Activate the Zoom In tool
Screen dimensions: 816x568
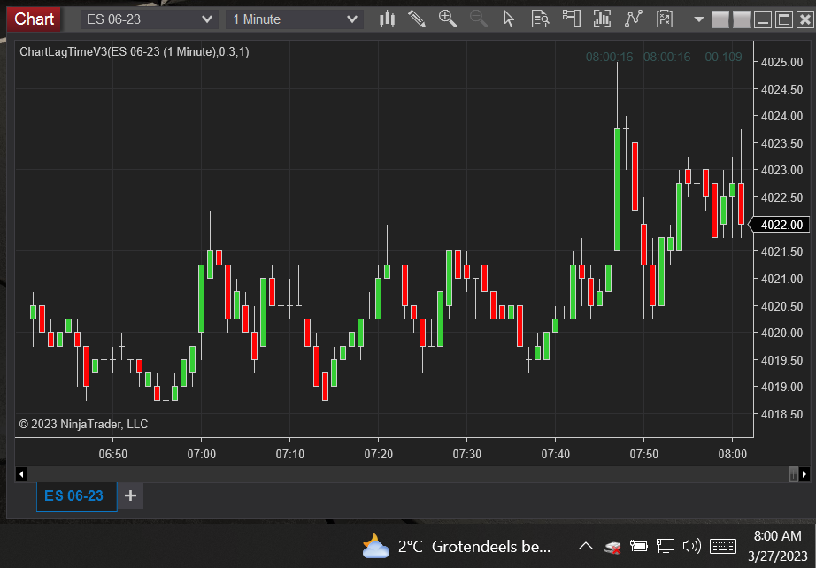(447, 18)
